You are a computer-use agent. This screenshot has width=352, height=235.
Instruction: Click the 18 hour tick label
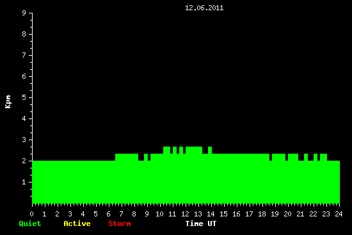pos(262,214)
